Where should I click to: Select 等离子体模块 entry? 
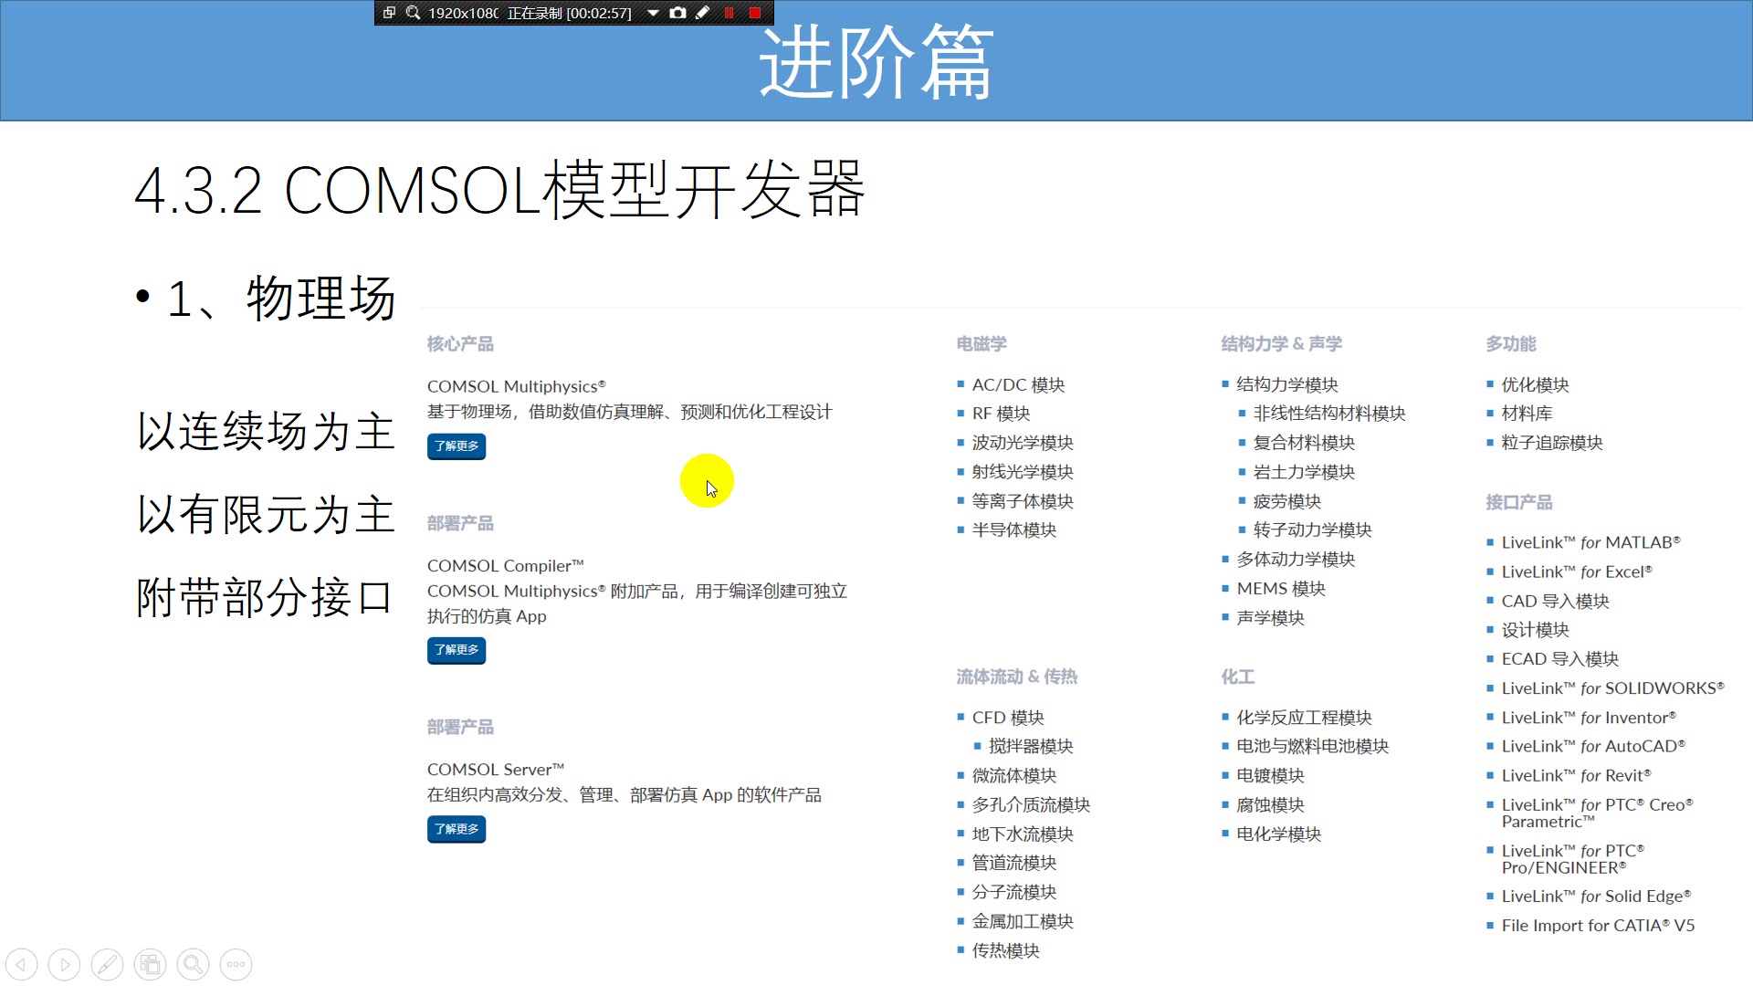point(1023,501)
